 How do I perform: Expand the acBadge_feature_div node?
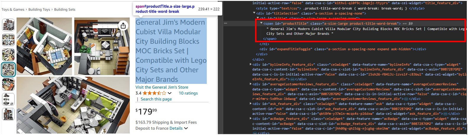(x=251, y=118)
